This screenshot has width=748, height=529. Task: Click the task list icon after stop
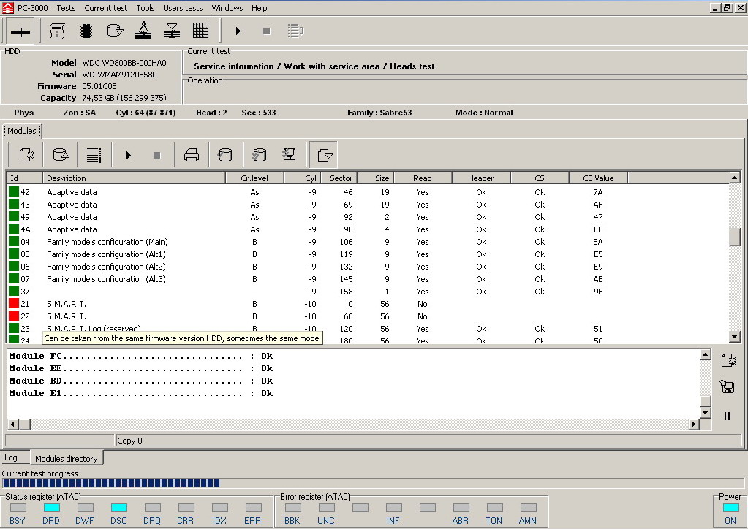coord(296,31)
